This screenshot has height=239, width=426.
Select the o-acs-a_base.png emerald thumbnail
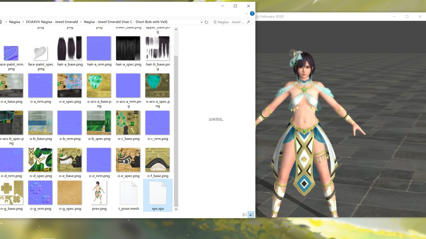(99, 85)
